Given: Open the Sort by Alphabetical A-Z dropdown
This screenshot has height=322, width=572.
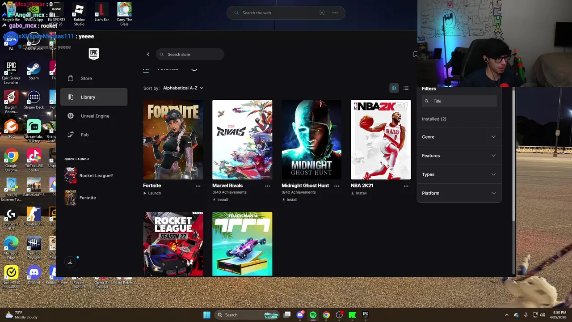Looking at the screenshot, I should (183, 88).
